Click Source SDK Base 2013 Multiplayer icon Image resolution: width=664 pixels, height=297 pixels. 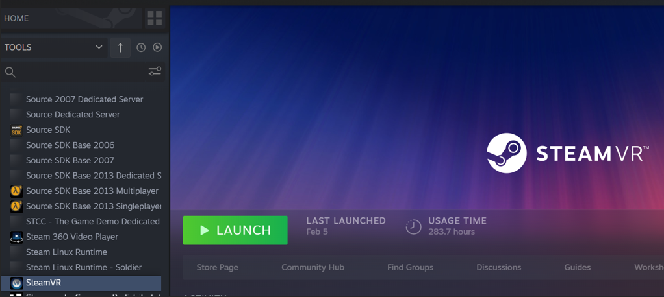coord(16,191)
